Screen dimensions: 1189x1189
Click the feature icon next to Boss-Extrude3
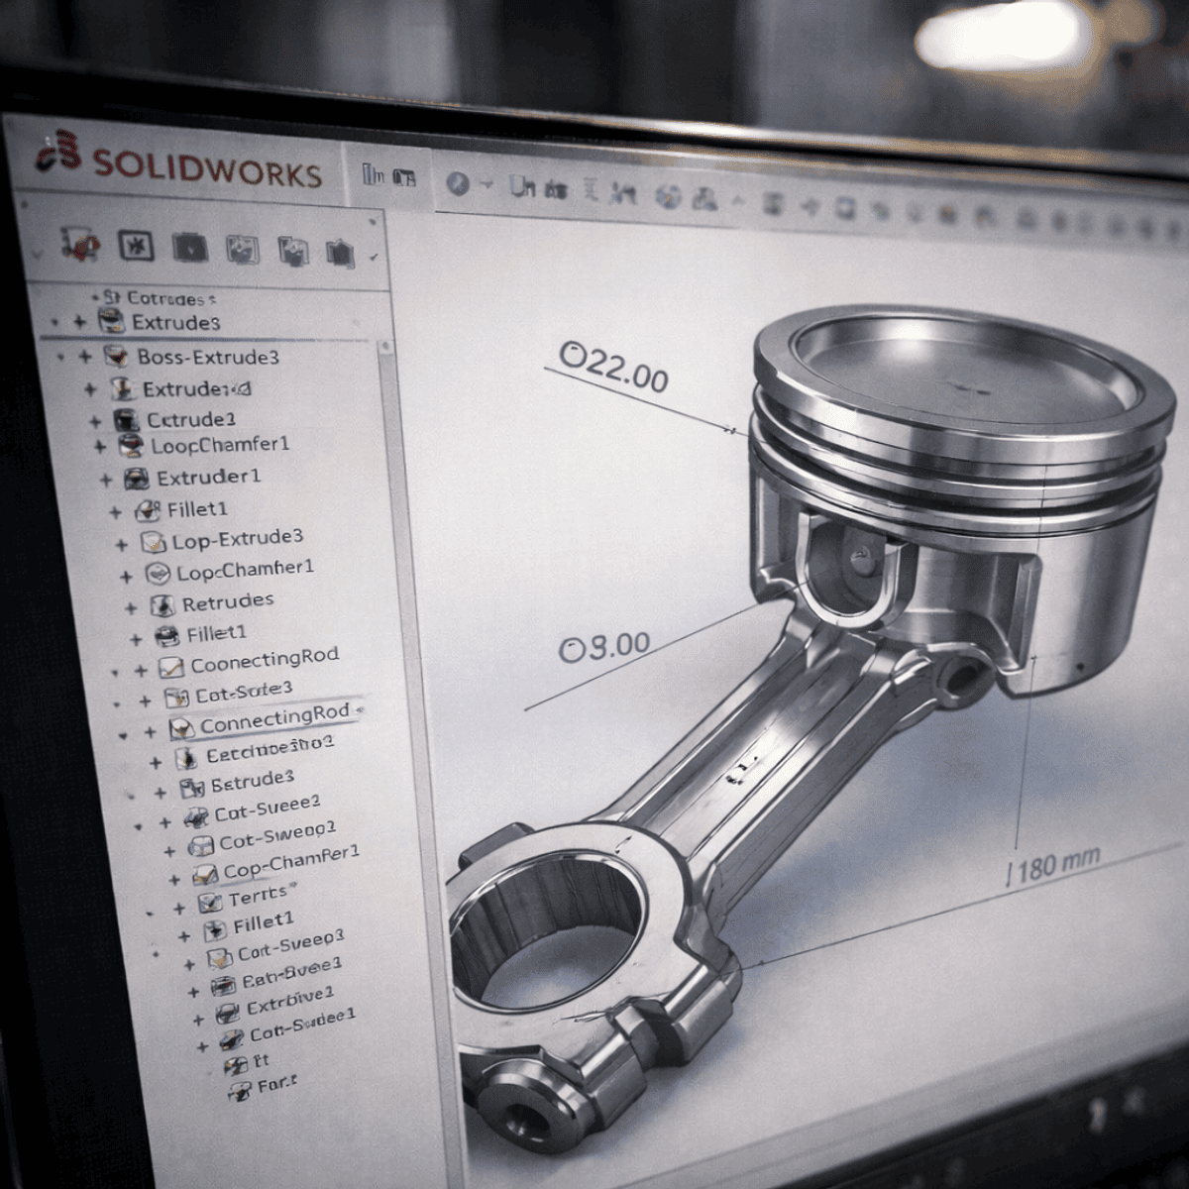(116, 356)
